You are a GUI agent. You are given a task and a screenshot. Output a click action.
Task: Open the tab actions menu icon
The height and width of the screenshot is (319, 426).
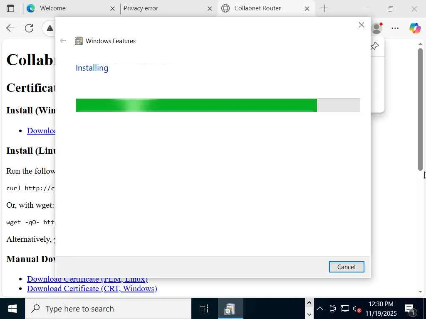[x=10, y=8]
